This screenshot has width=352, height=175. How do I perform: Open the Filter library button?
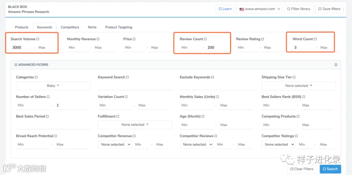[x=298, y=9]
